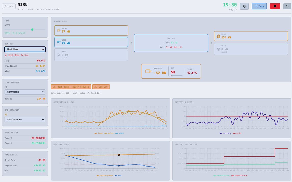Image resolution: width=292 pixels, height=182 pixels.
Task: Click the battery SoC progress bar
Action: [x=177, y=76]
